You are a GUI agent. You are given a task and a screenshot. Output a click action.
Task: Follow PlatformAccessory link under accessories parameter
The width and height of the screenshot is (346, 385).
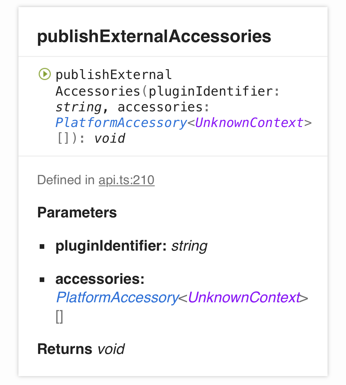[x=117, y=297]
